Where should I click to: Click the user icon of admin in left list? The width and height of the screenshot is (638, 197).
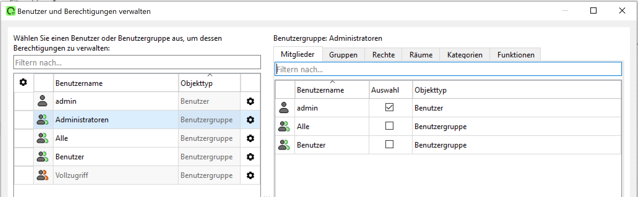[42, 101]
